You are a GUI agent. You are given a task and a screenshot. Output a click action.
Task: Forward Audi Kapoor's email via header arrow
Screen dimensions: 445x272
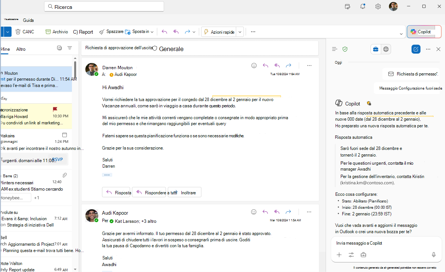pos(288,212)
